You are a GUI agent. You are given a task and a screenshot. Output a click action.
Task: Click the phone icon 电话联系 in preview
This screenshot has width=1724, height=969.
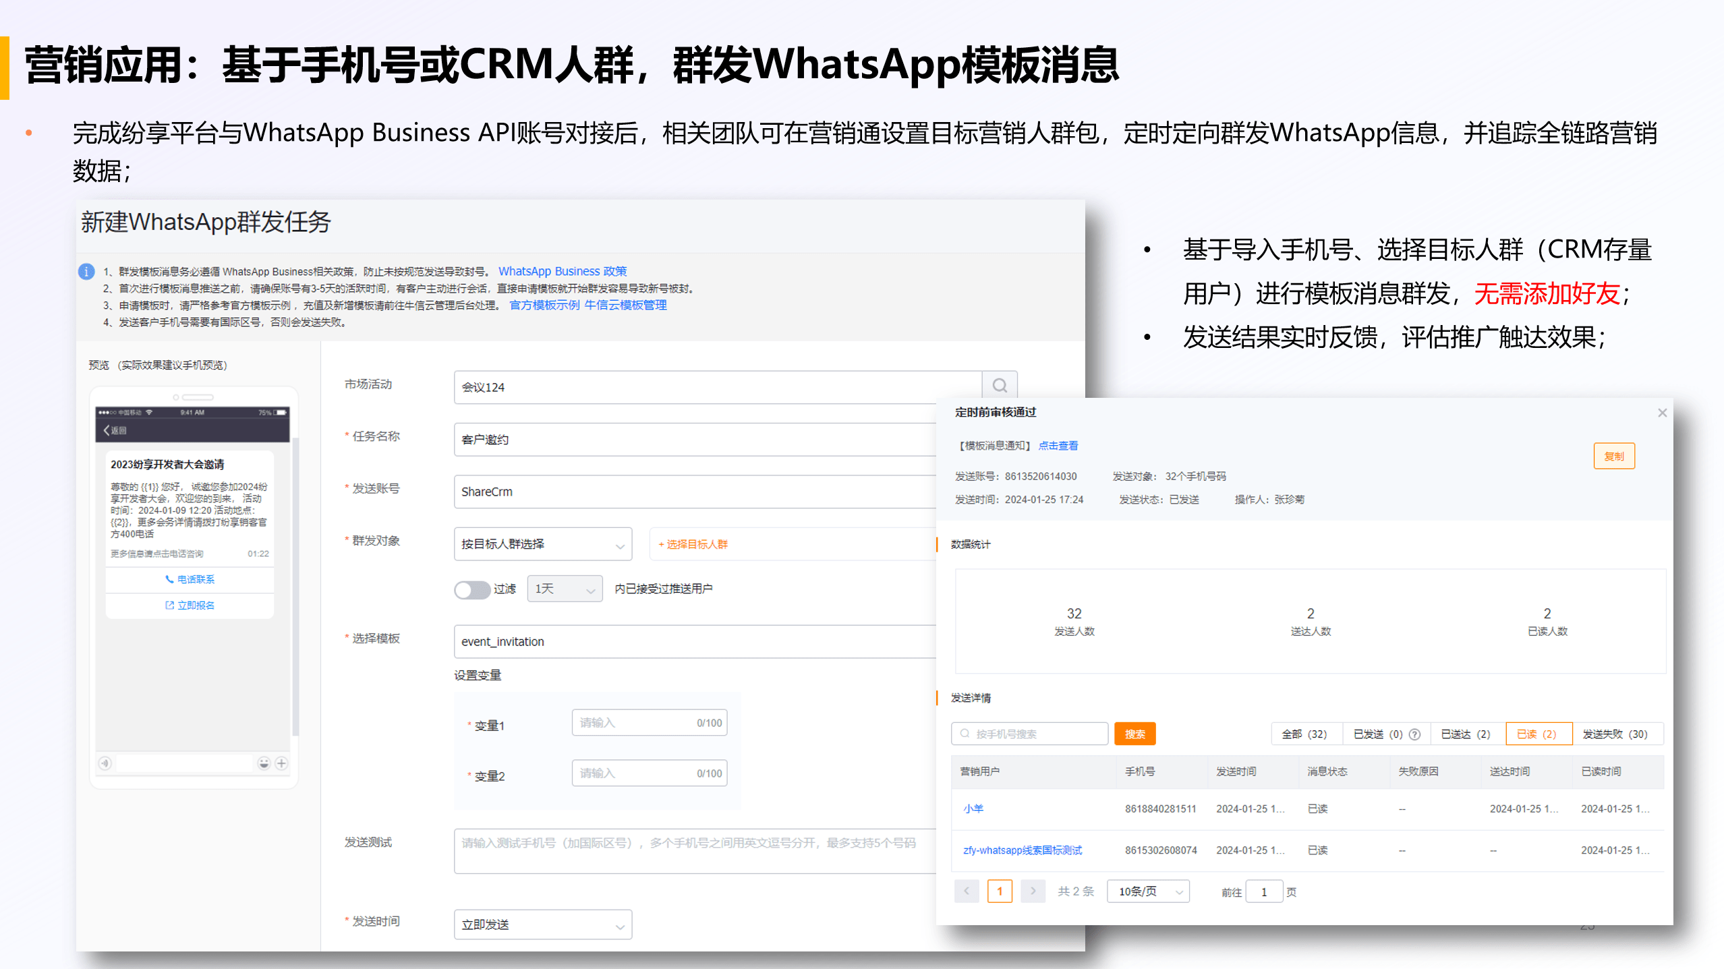[x=169, y=579]
